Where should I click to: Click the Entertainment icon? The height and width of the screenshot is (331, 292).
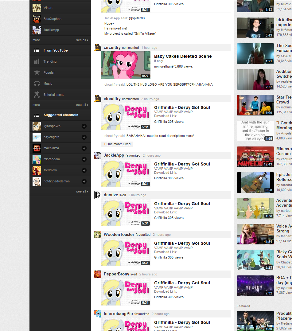37,95
